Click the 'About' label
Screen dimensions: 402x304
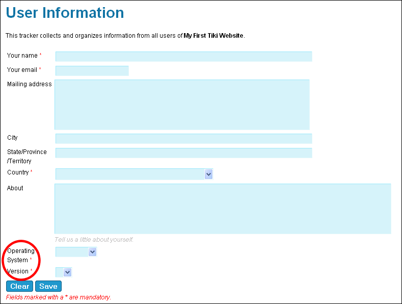pyautogui.click(x=15, y=188)
